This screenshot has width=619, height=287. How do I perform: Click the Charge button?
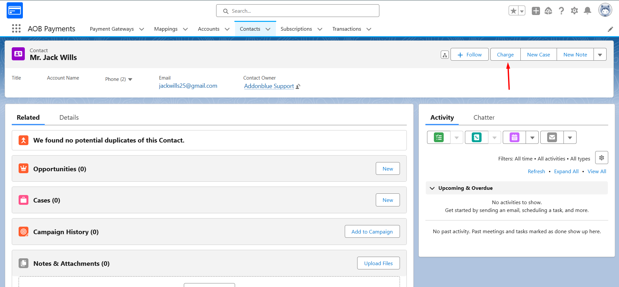[505, 55]
